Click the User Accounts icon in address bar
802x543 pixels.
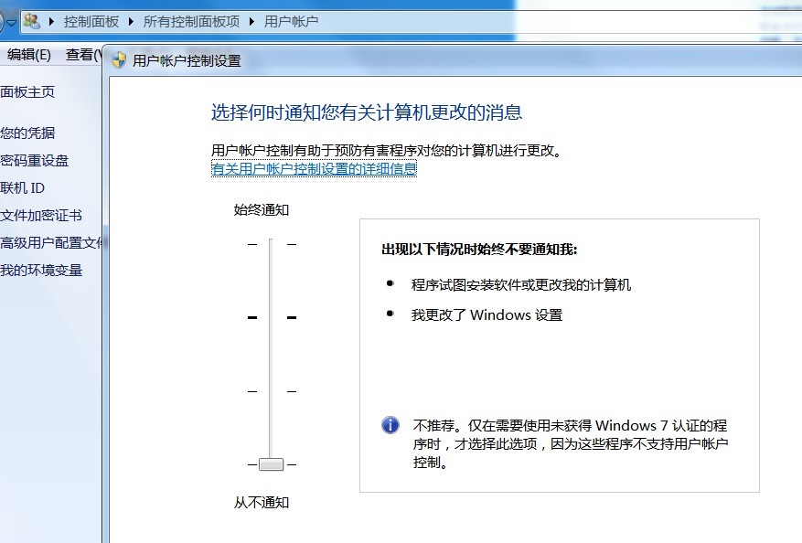(x=32, y=21)
